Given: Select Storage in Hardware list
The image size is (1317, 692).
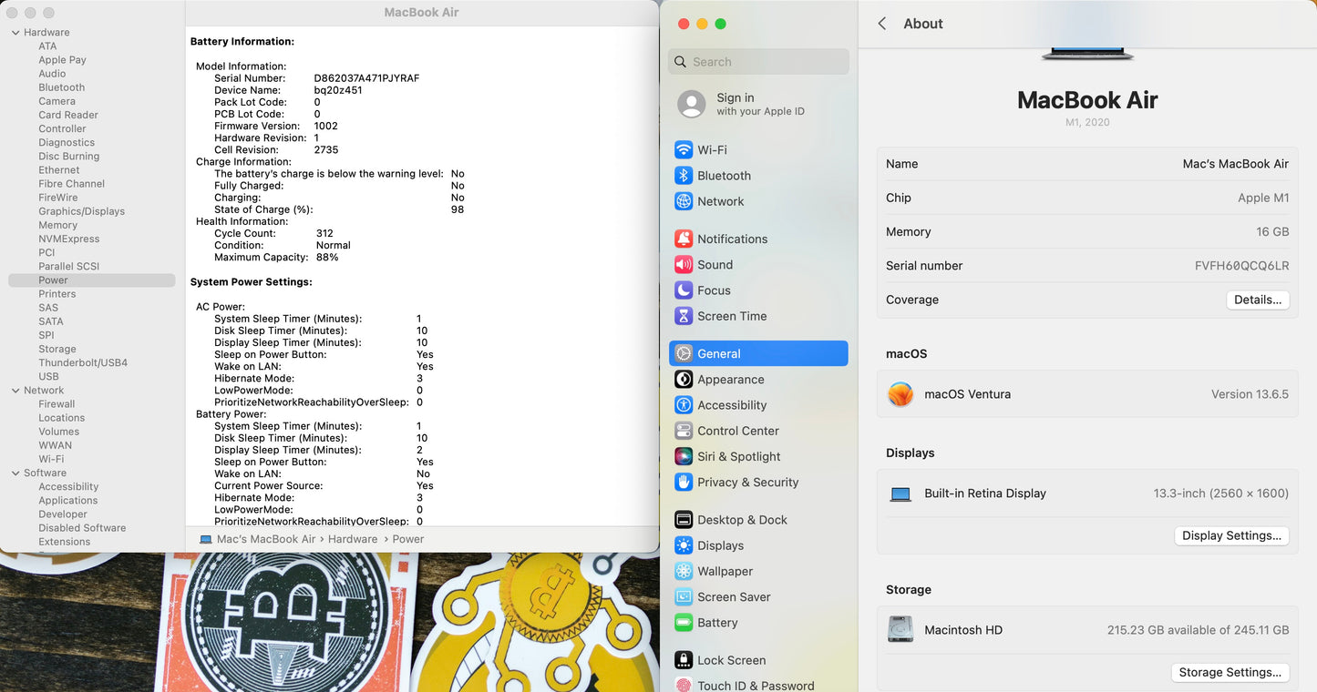Looking at the screenshot, I should (57, 349).
